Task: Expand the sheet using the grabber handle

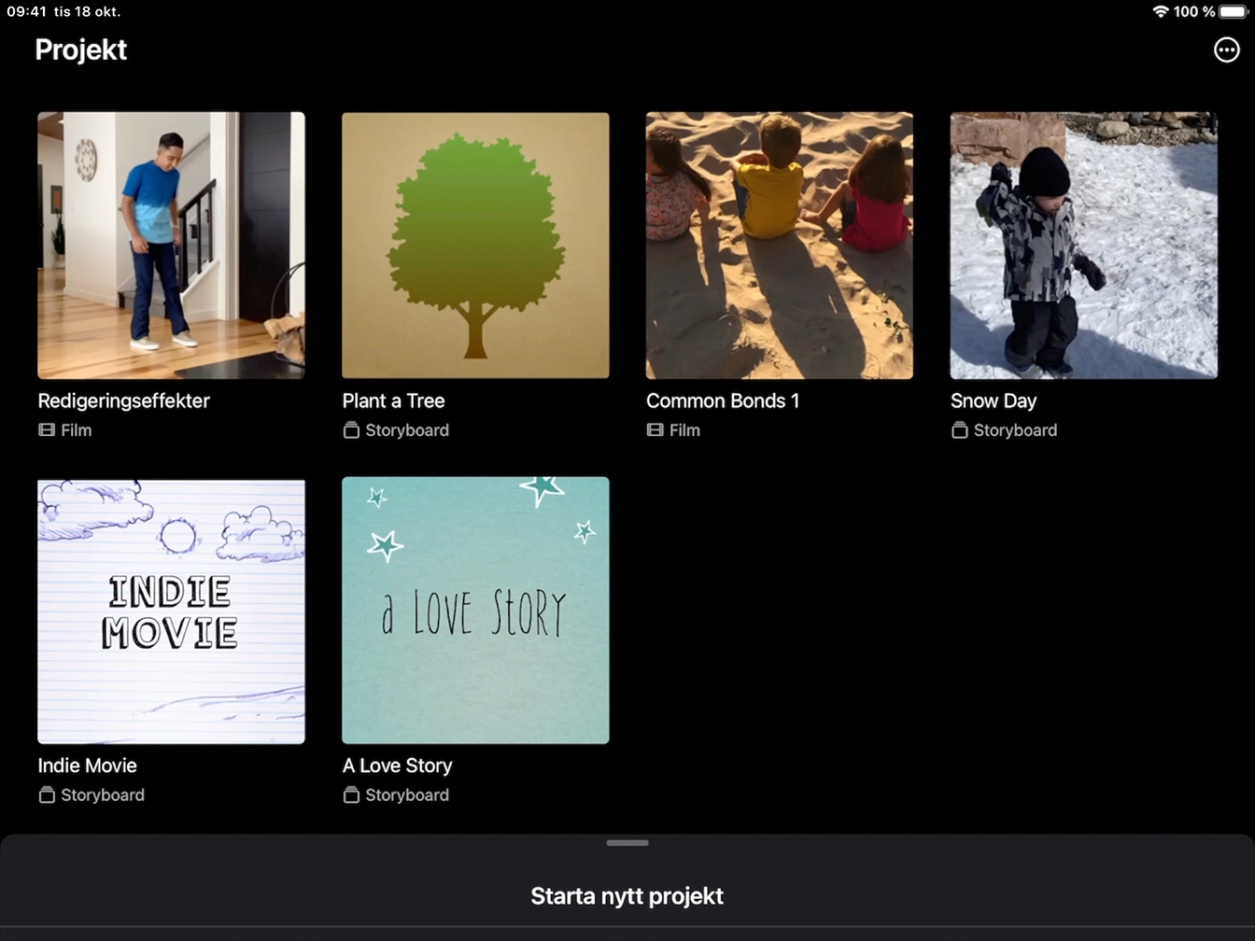Action: click(x=627, y=843)
